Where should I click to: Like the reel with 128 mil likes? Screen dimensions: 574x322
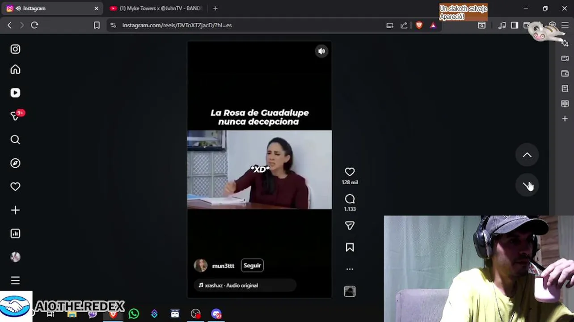pyautogui.click(x=350, y=172)
